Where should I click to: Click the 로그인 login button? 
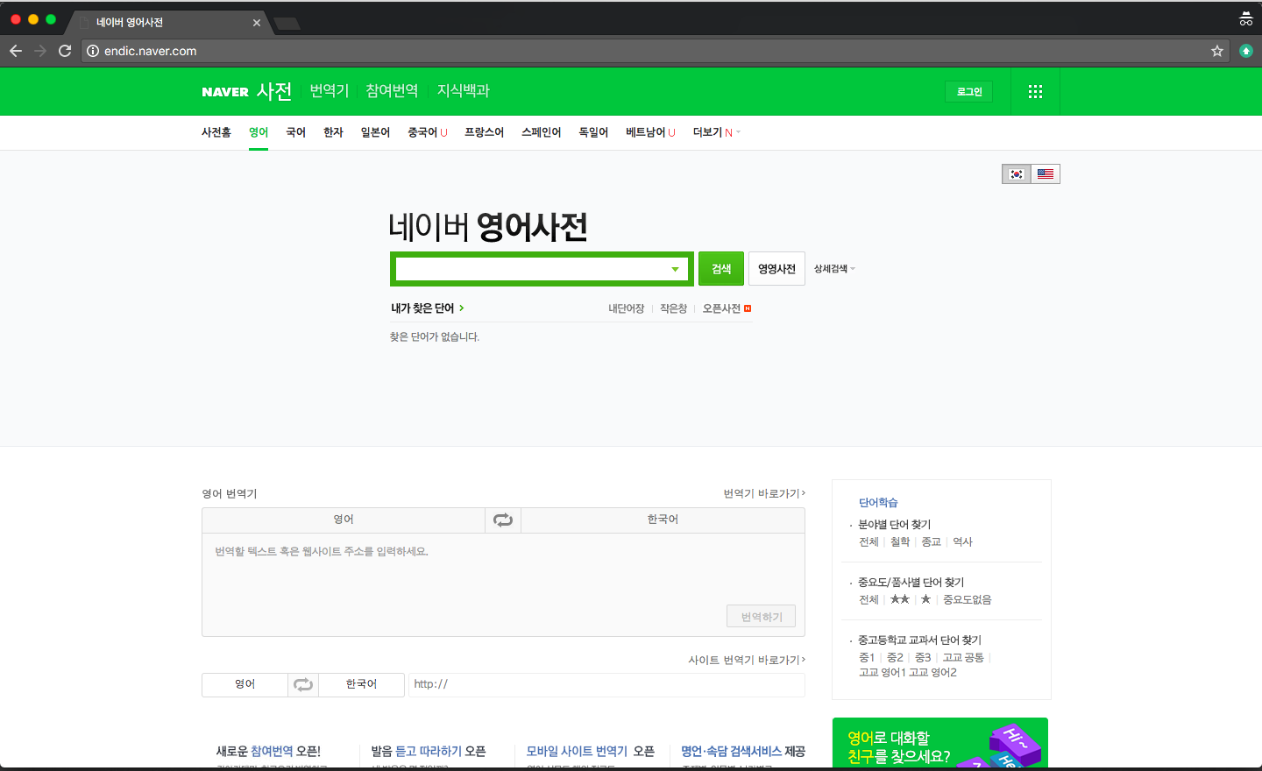(x=969, y=91)
